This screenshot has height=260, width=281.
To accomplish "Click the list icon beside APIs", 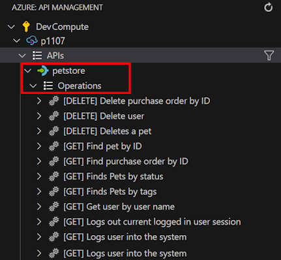I will (37, 56).
